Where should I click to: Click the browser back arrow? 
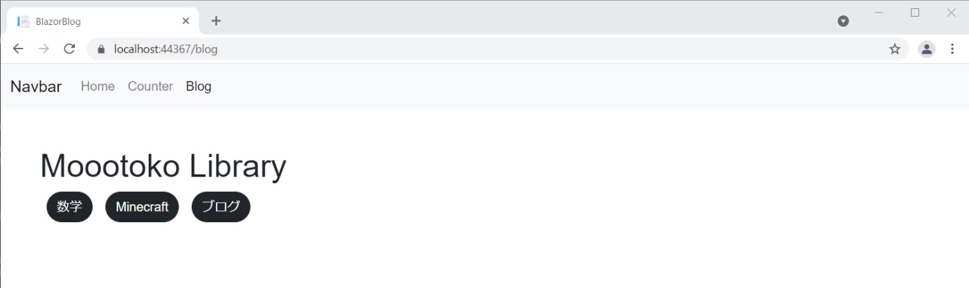[18, 49]
